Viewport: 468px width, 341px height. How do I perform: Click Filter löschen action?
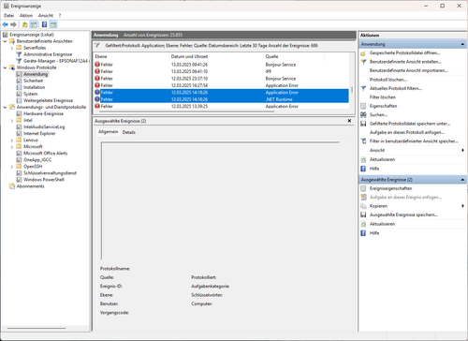pyautogui.click(x=383, y=97)
